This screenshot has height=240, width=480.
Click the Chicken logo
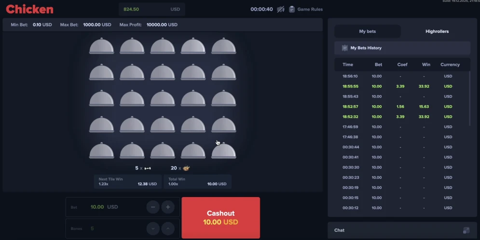[30, 9]
